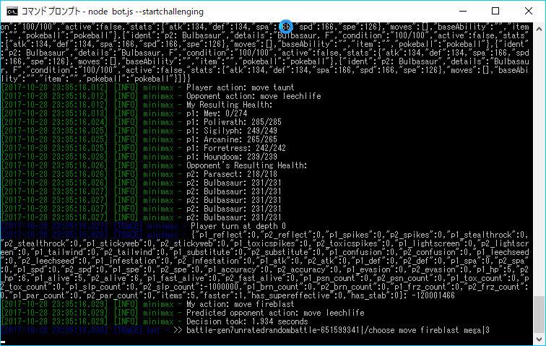Screen dimensions: 546x346
Task: Click "Opponent's Resulting Health:" text
Action: pyautogui.click(x=246, y=165)
